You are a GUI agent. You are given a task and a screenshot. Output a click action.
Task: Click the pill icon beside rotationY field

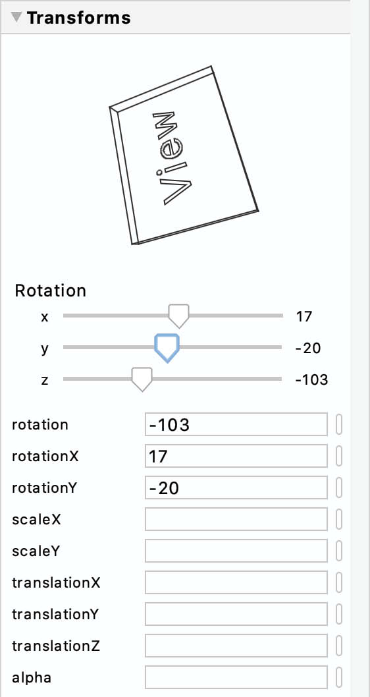(x=339, y=488)
